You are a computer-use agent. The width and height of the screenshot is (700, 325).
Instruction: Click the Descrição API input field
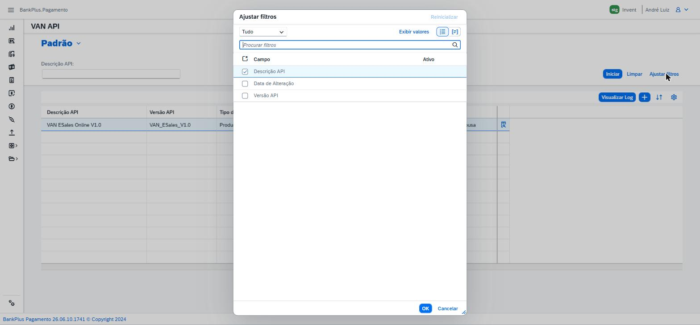(x=111, y=74)
